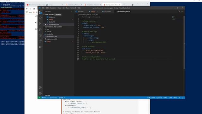Select prometheus.yml in the Open Editors list

[54, 24]
